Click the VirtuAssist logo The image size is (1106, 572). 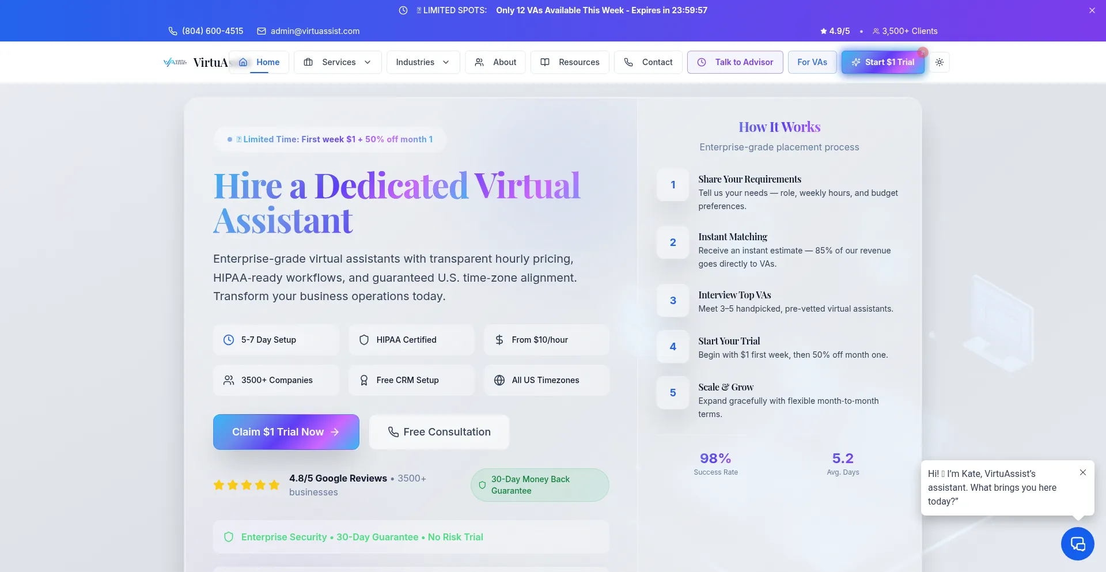point(196,62)
